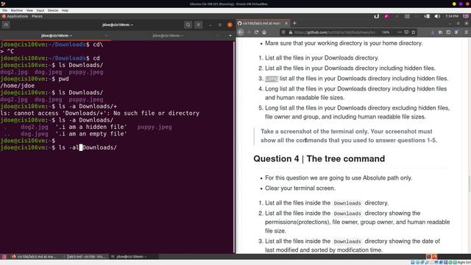Open the terminal hamburger menu
Viewport: 471px width, 265px height.
tap(198, 25)
